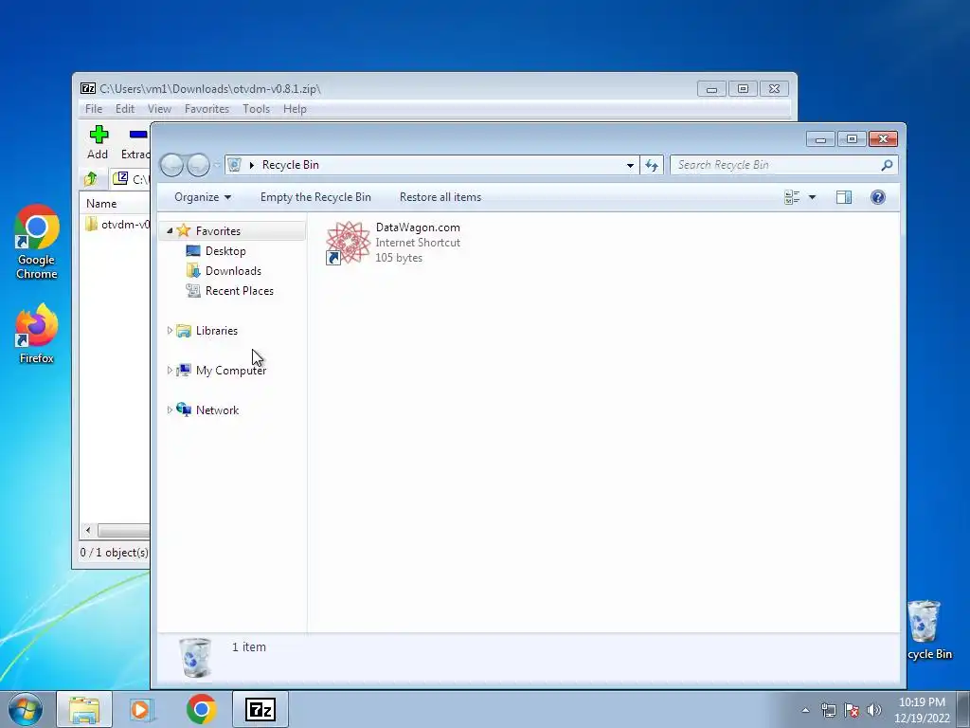
Task: Expand the Network tree node
Action: click(170, 409)
